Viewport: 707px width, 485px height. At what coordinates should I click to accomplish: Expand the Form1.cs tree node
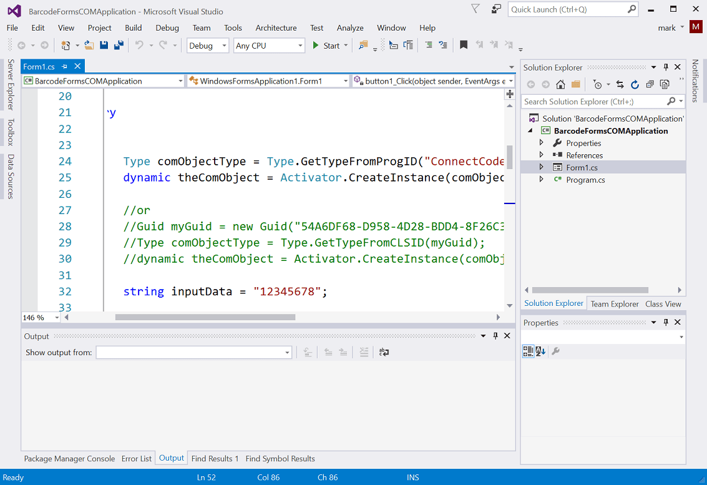pos(542,167)
